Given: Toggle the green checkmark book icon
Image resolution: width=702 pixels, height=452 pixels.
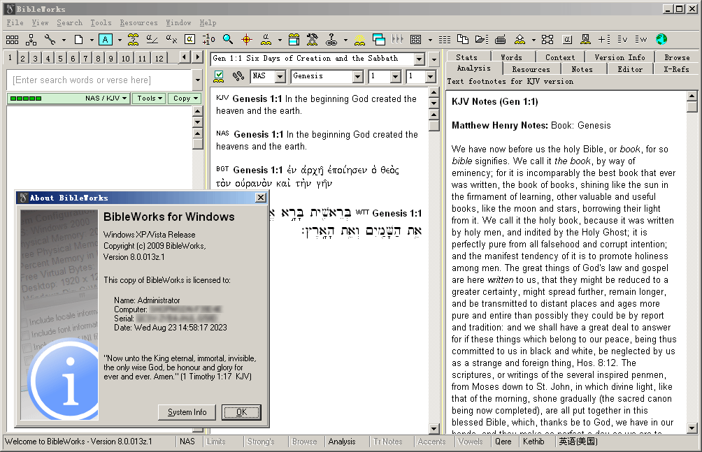Looking at the screenshot, I should pyautogui.click(x=219, y=76).
